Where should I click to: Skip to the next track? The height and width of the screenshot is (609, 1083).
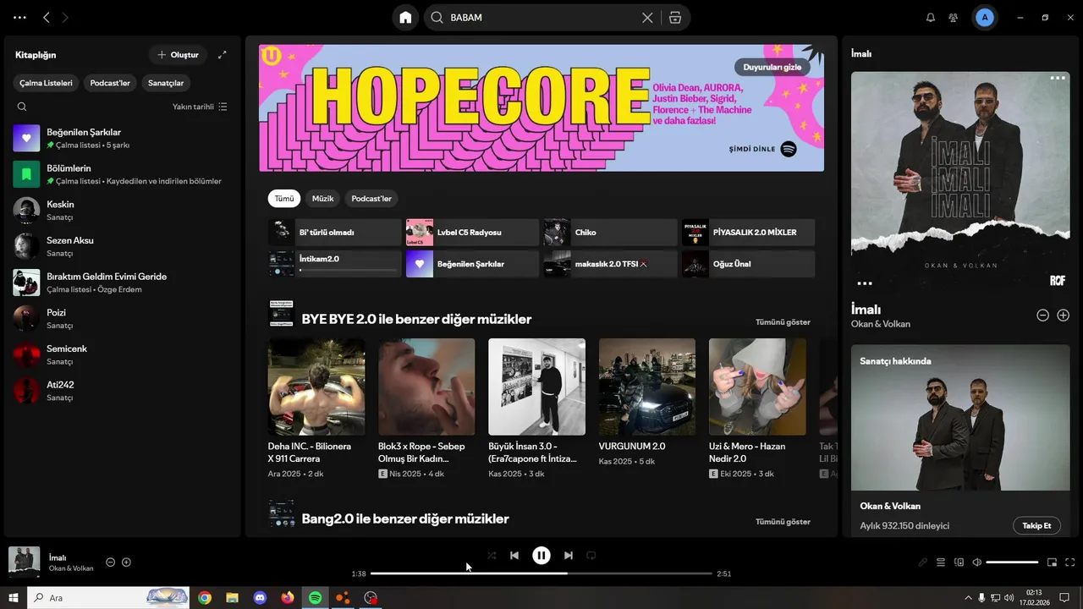coord(569,556)
